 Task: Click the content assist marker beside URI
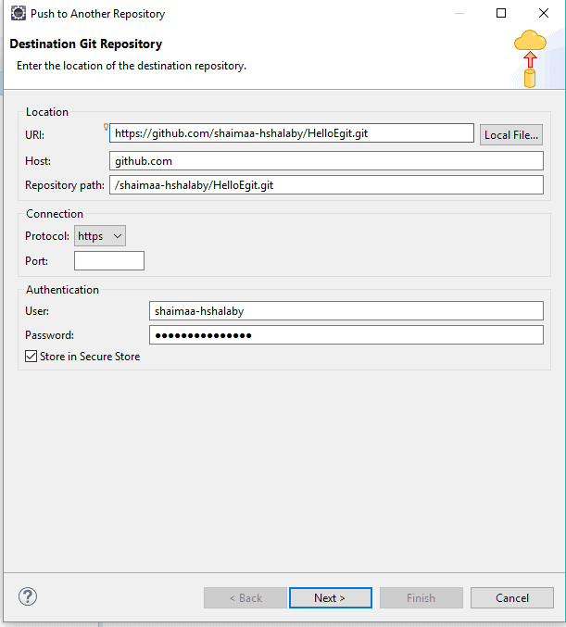(x=107, y=127)
